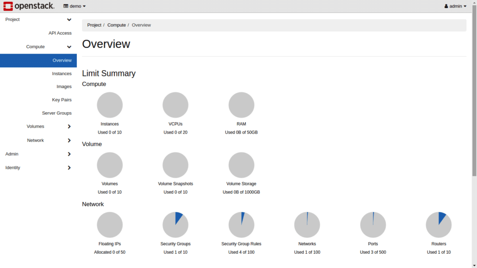The image size is (477, 268).
Task: Click the vertical page scrollbar
Action: 474,89
